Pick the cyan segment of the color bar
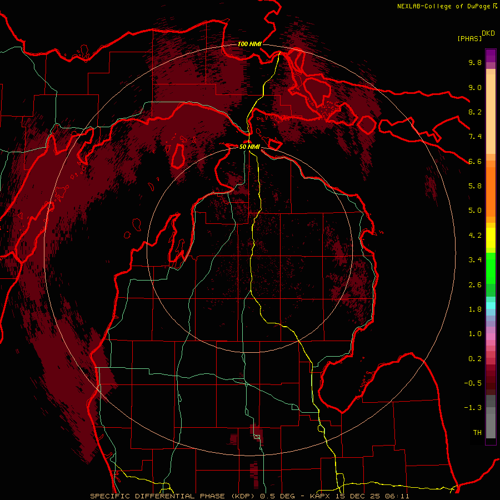This screenshot has height=500, width=500. tap(491, 306)
